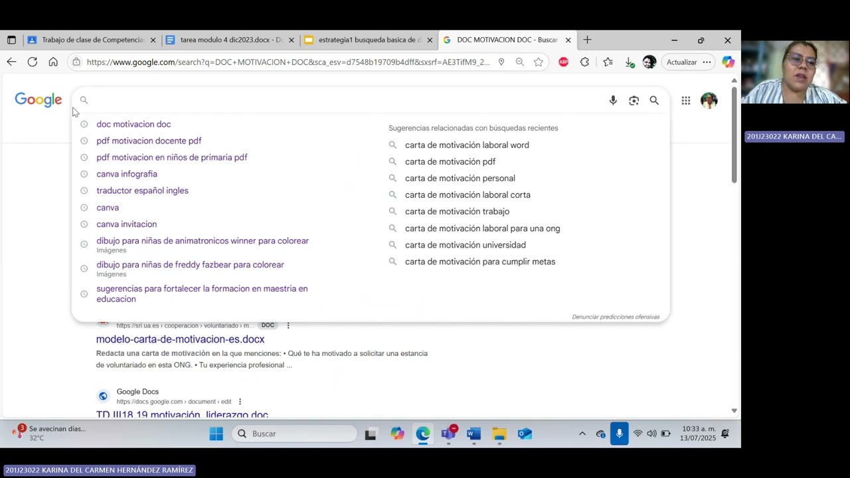Image resolution: width=850 pixels, height=478 pixels.
Task: Open Google Lens image search camera icon
Action: 634,100
